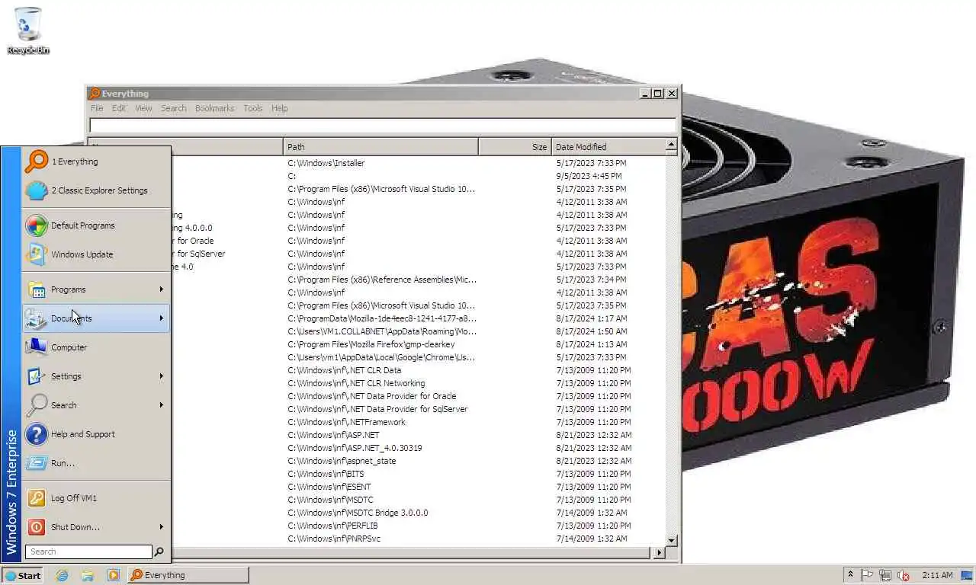
Task: Open Classic Explorer Settings from Start menu
Action: pos(95,190)
